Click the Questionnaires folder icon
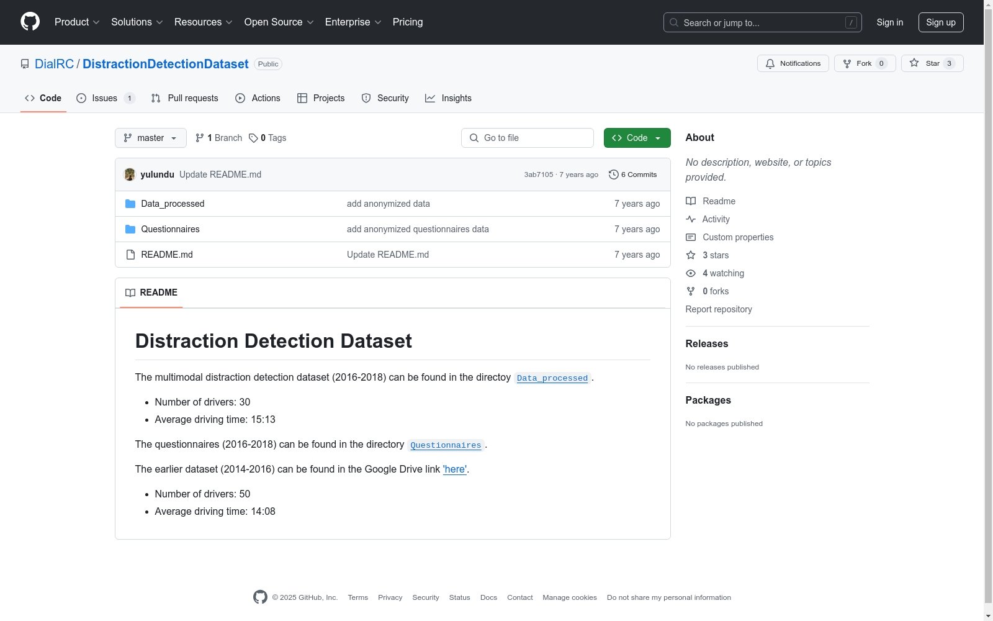Viewport: 993px width, 621px height. [130, 229]
